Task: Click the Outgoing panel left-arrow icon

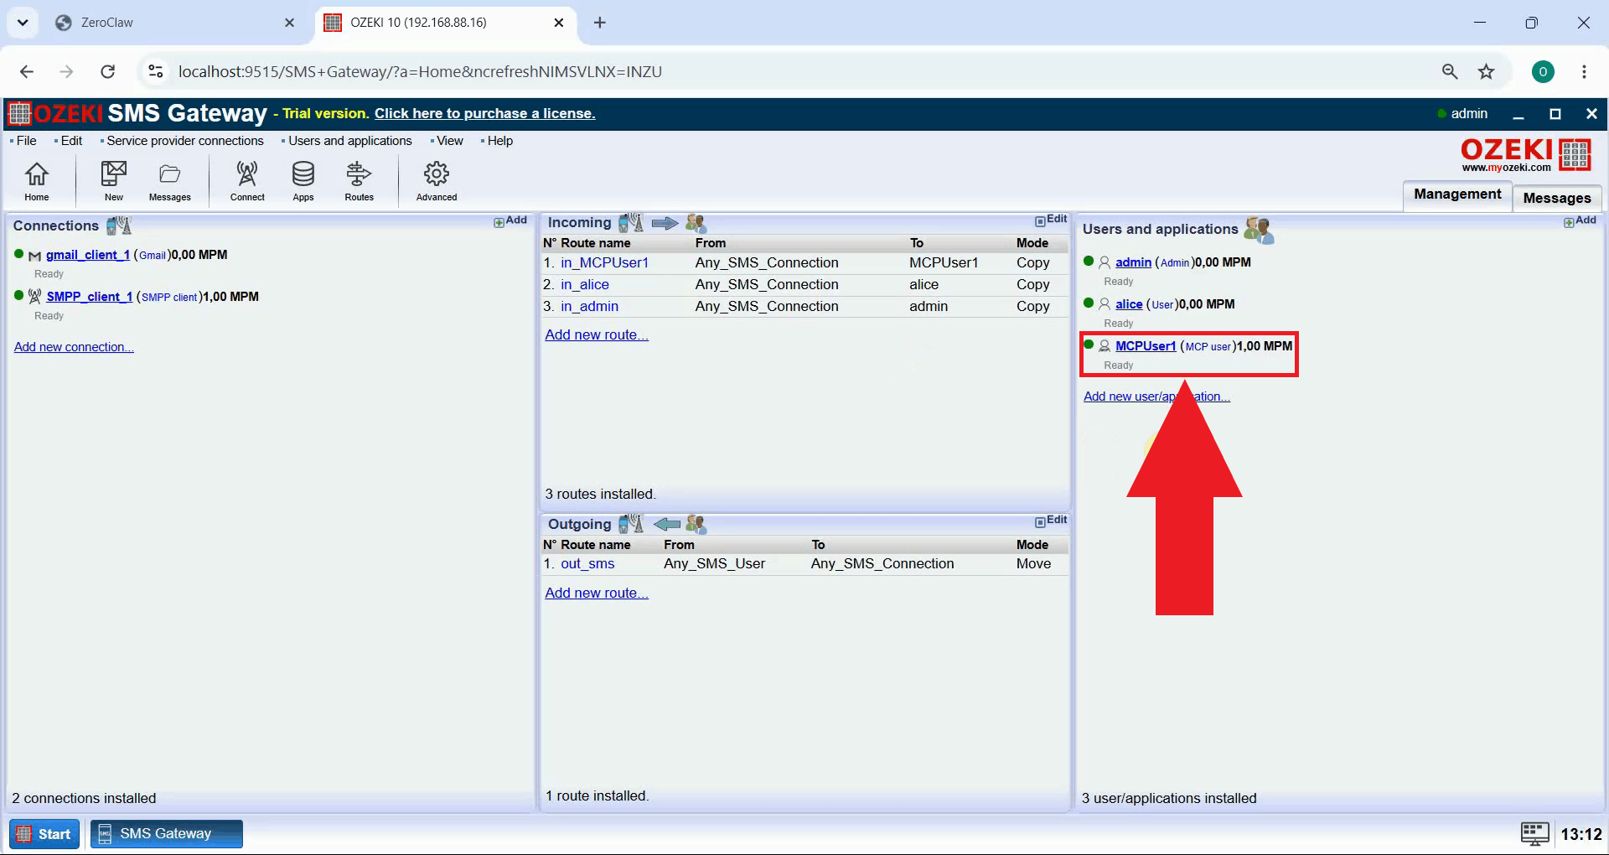Action: coord(666,525)
